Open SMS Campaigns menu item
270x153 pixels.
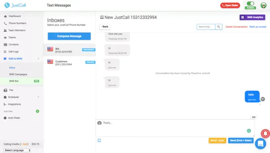pyautogui.click(x=18, y=74)
